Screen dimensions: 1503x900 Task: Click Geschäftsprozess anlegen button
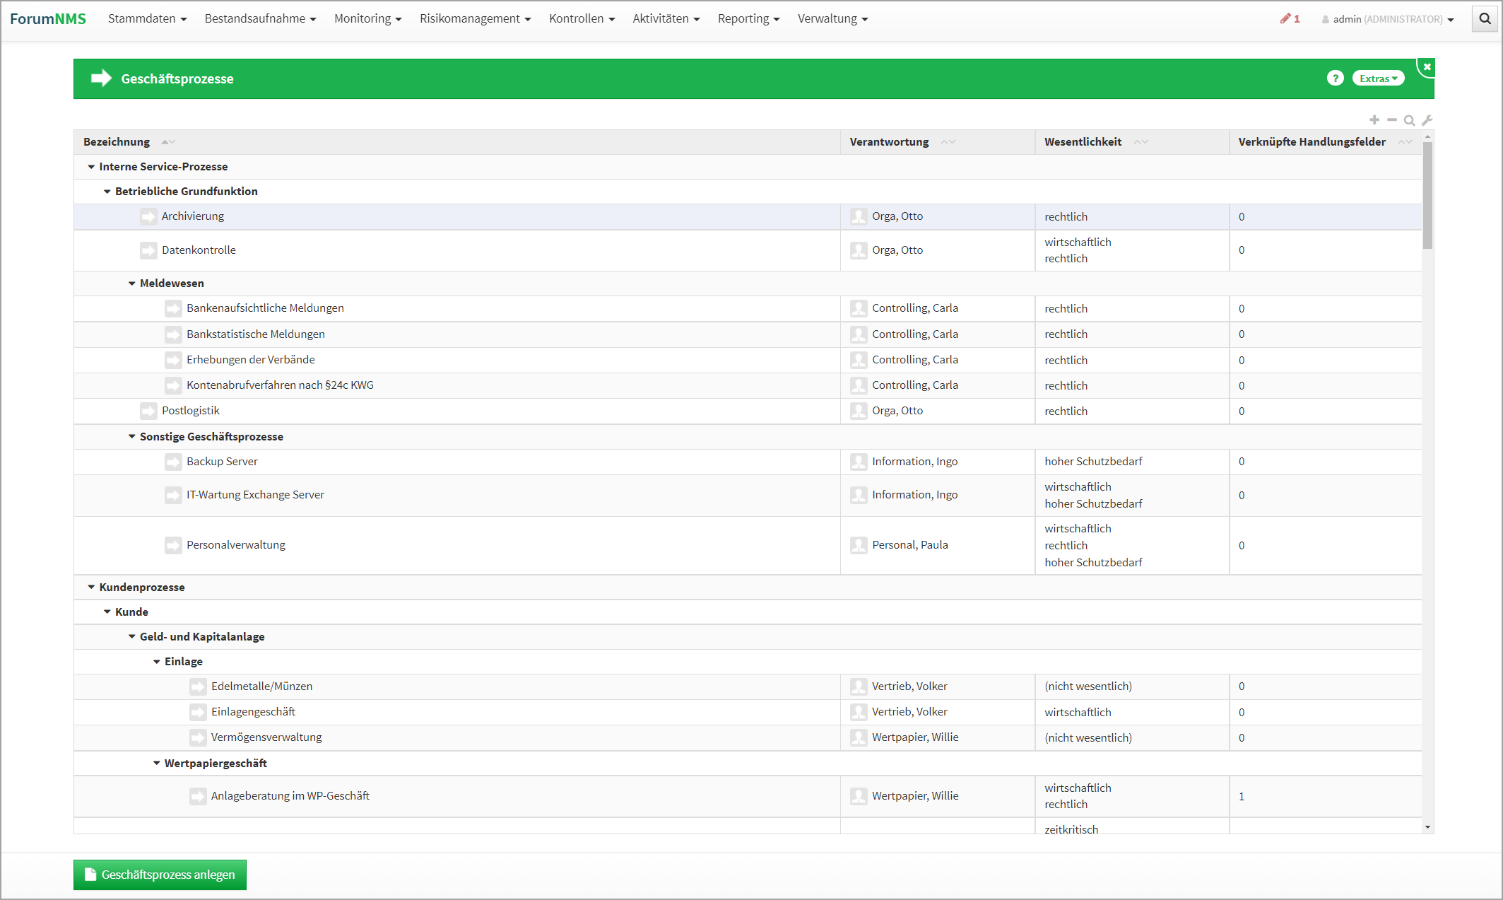coord(160,875)
